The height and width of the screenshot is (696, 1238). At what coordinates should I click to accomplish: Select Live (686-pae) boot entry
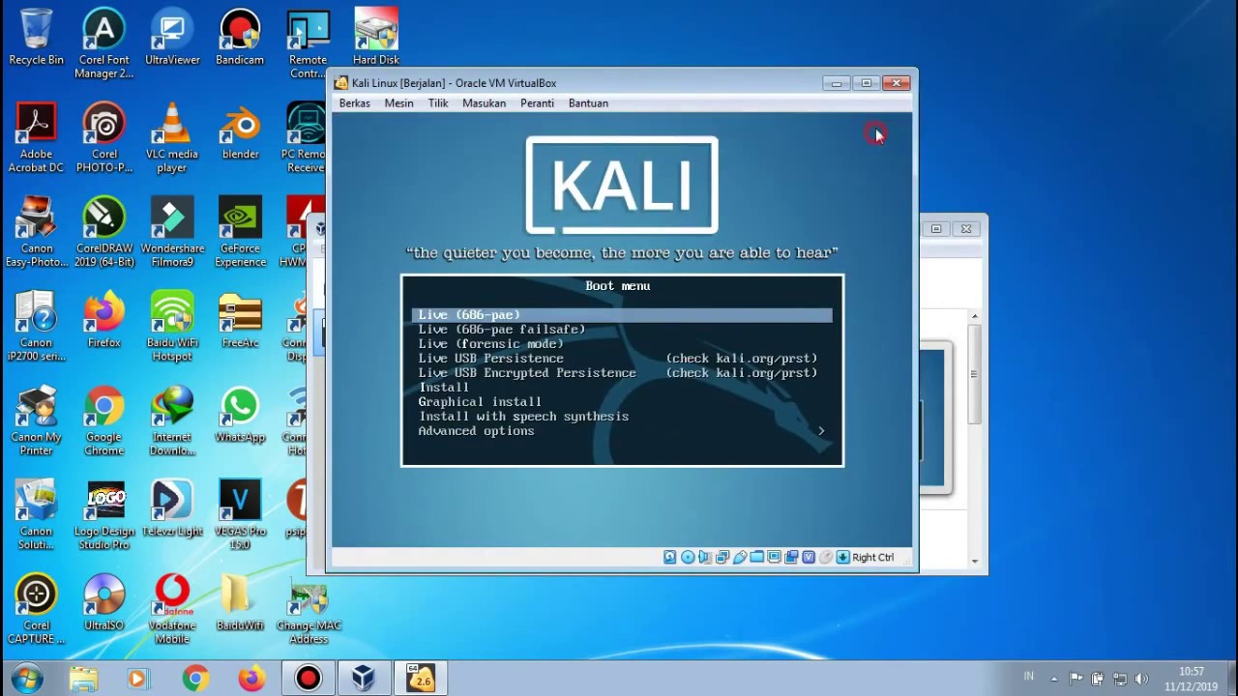pos(622,315)
